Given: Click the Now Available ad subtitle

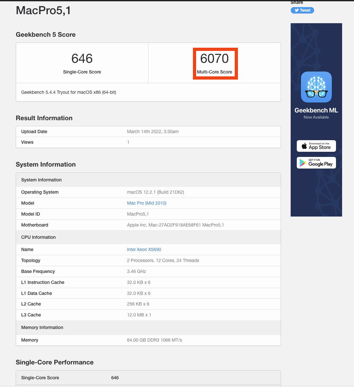Looking at the screenshot, I should click(x=316, y=117).
